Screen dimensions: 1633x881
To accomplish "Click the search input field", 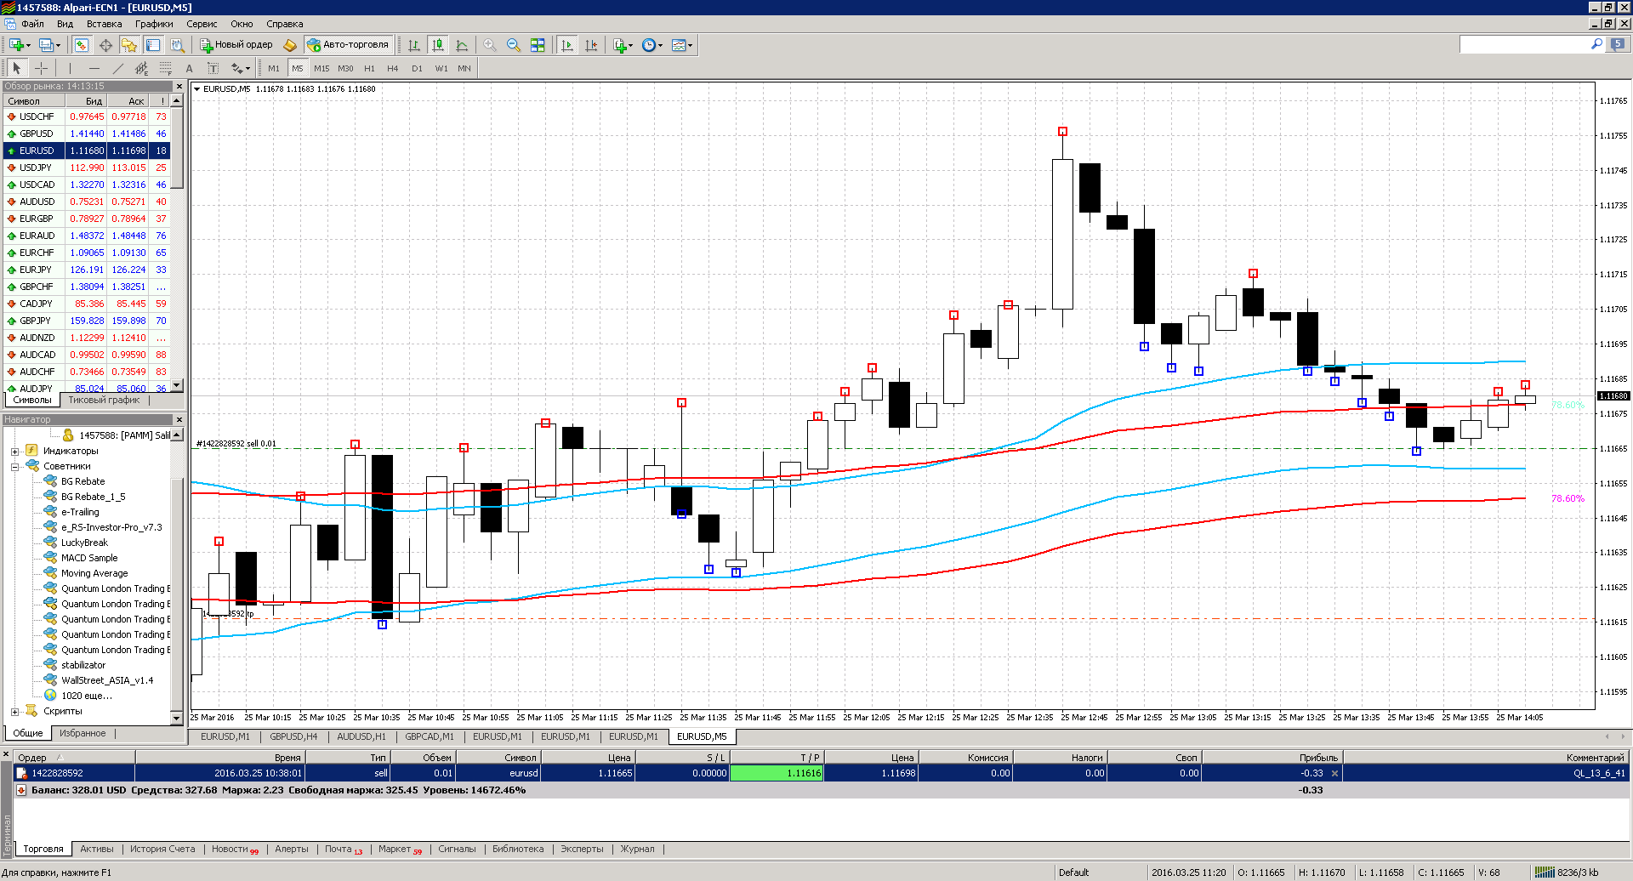I will 1524,44.
